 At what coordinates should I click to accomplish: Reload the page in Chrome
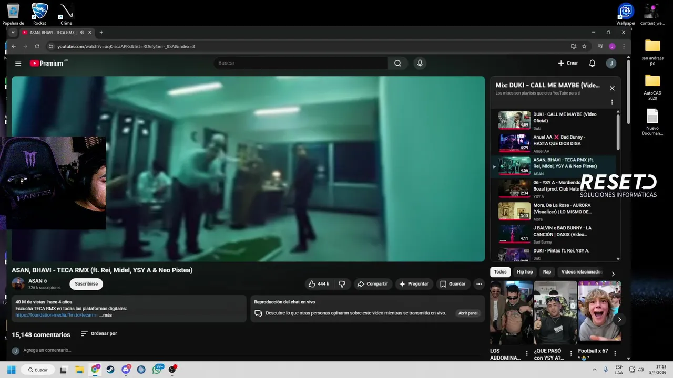point(37,46)
